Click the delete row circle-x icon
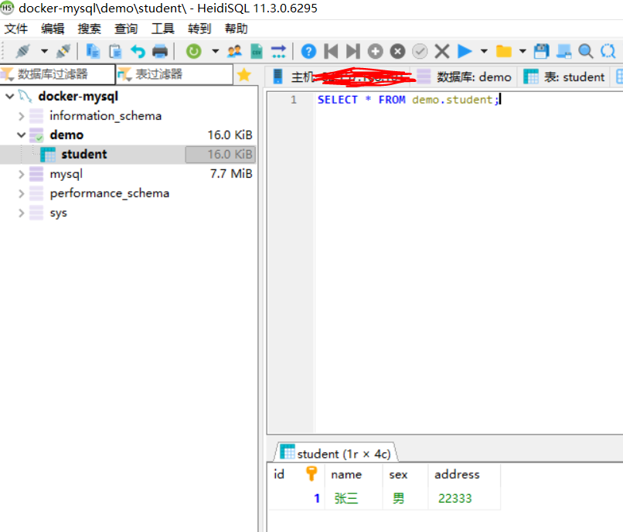623x532 pixels. [398, 51]
